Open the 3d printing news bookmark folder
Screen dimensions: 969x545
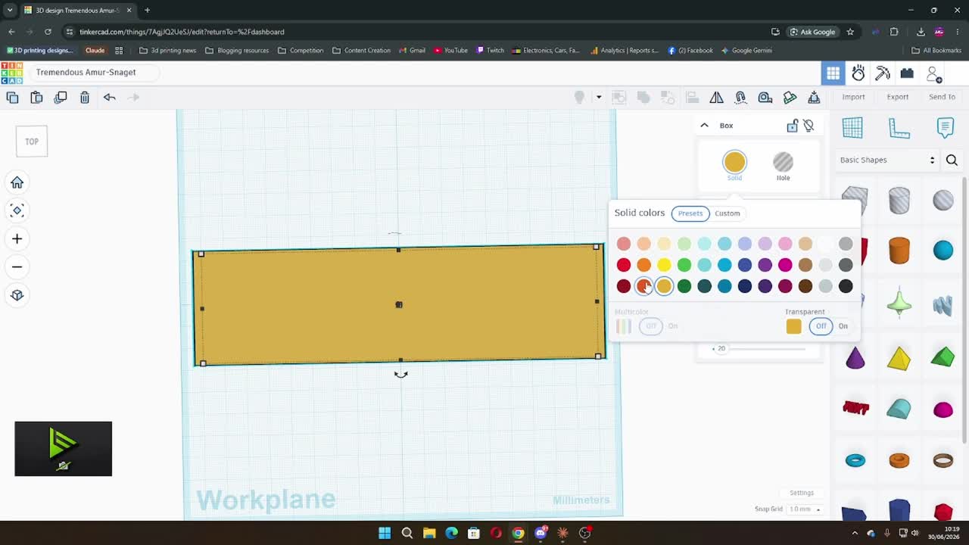tap(168, 51)
